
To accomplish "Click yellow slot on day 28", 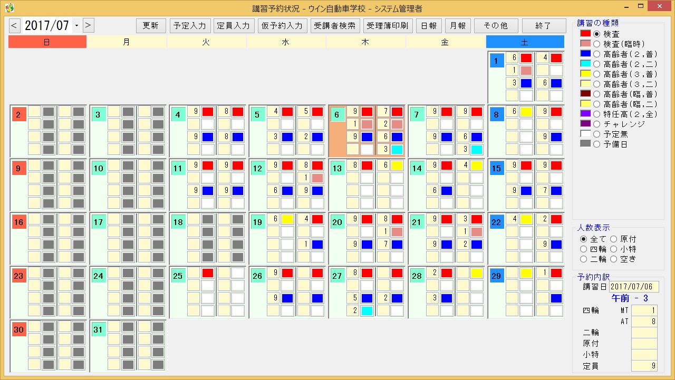I will click(x=477, y=272).
